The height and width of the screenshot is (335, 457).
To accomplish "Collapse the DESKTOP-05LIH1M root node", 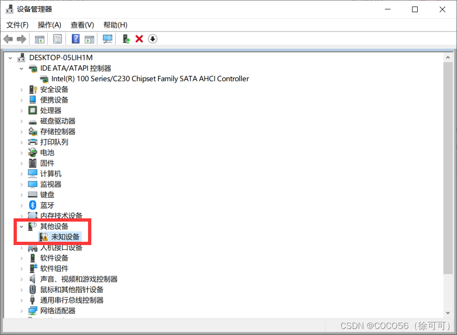I will (10, 58).
